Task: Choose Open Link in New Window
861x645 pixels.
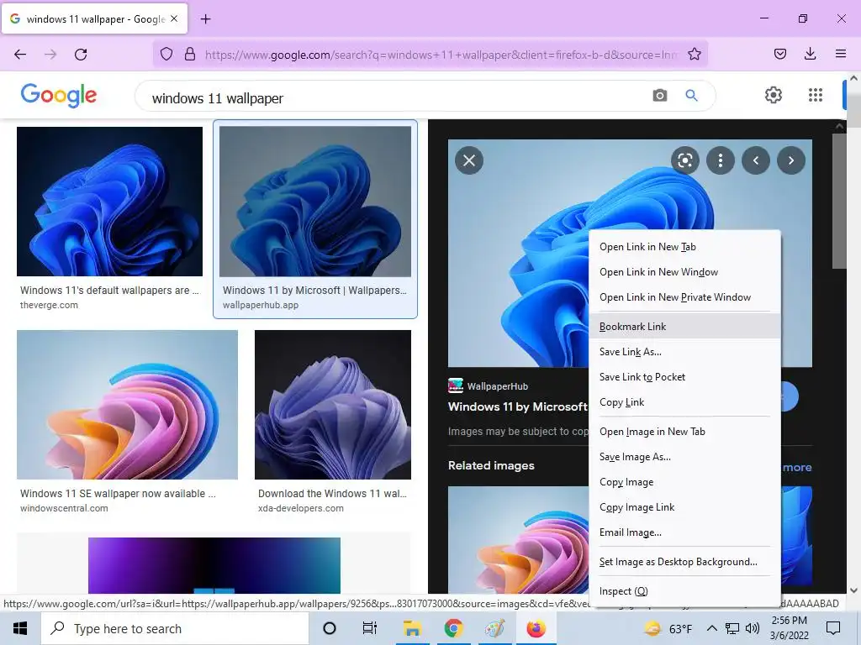Action: 684,272
